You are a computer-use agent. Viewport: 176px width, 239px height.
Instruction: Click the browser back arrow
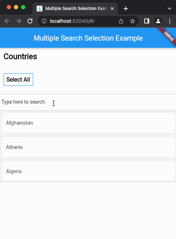coord(7,21)
